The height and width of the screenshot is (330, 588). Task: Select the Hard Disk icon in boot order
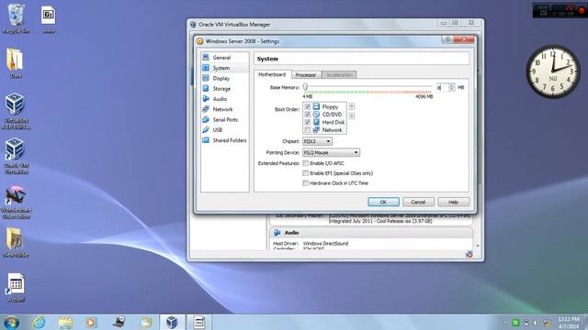(316, 122)
